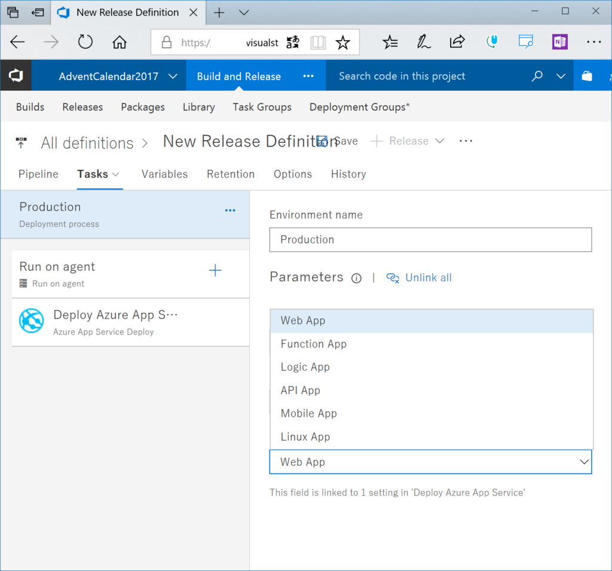The width and height of the screenshot is (612, 571).
Task: Click the Parameters info icon
Action: pyautogui.click(x=356, y=278)
